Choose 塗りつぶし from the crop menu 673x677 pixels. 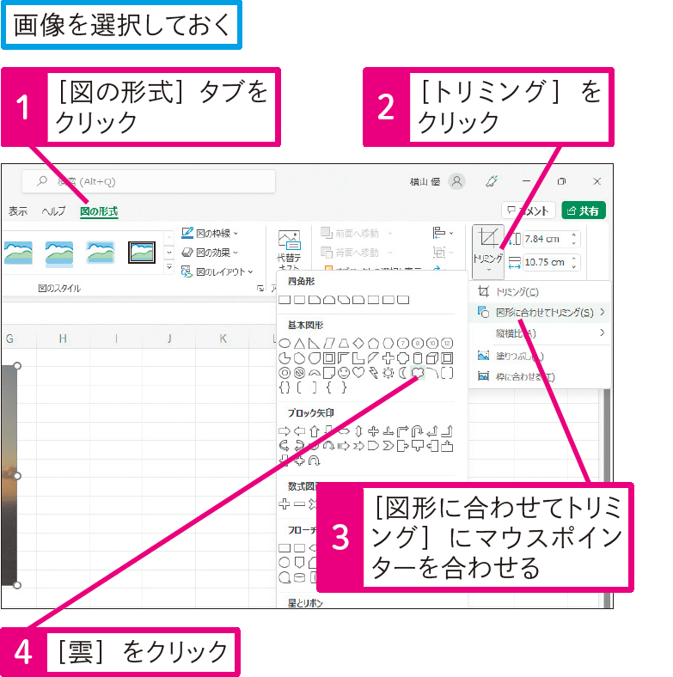point(540,356)
